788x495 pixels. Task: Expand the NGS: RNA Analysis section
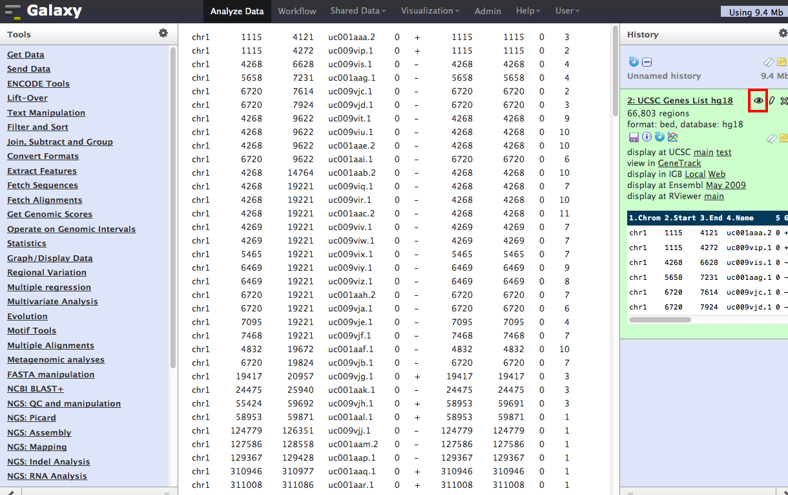tap(47, 476)
